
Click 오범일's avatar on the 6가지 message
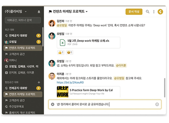tap(52, 63)
